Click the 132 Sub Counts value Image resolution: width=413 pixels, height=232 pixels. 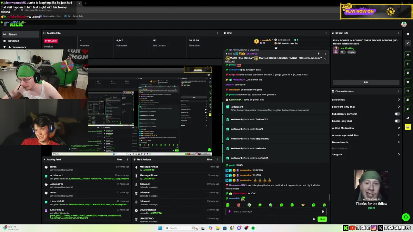pos(155,40)
